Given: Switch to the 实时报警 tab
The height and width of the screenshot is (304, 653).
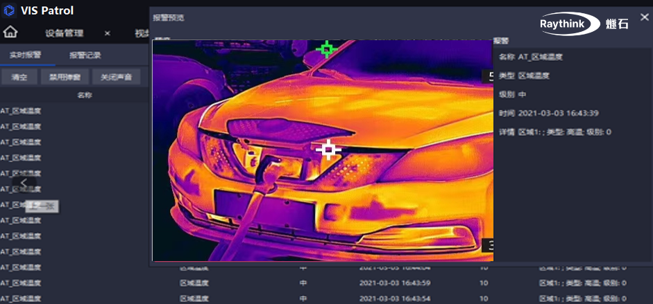Looking at the screenshot, I should tap(26, 55).
